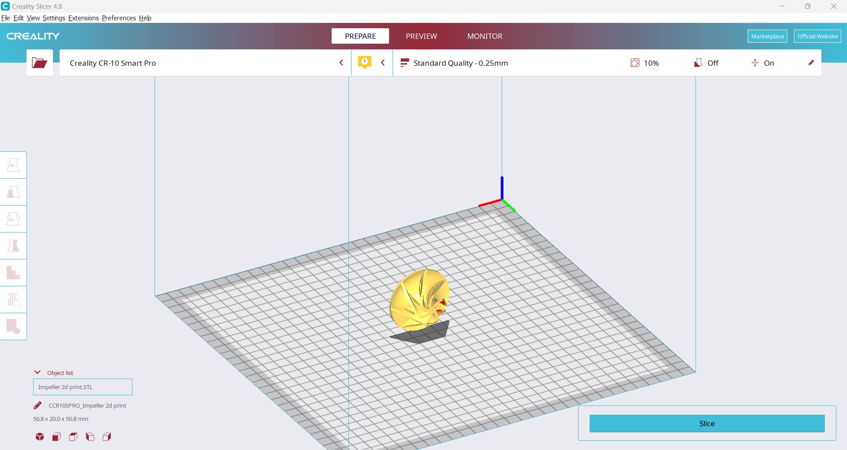The image size is (847, 450).
Task: Select the yellow impeller model on build plate
Action: (420, 300)
